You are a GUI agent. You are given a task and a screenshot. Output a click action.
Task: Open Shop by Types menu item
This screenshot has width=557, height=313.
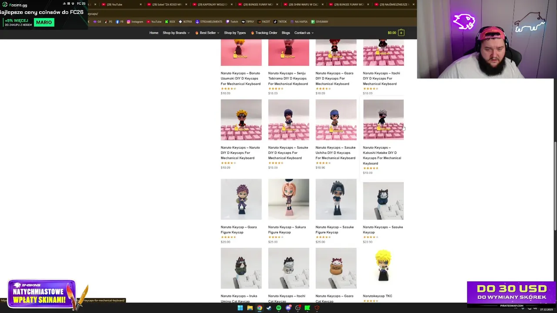tap(235, 33)
